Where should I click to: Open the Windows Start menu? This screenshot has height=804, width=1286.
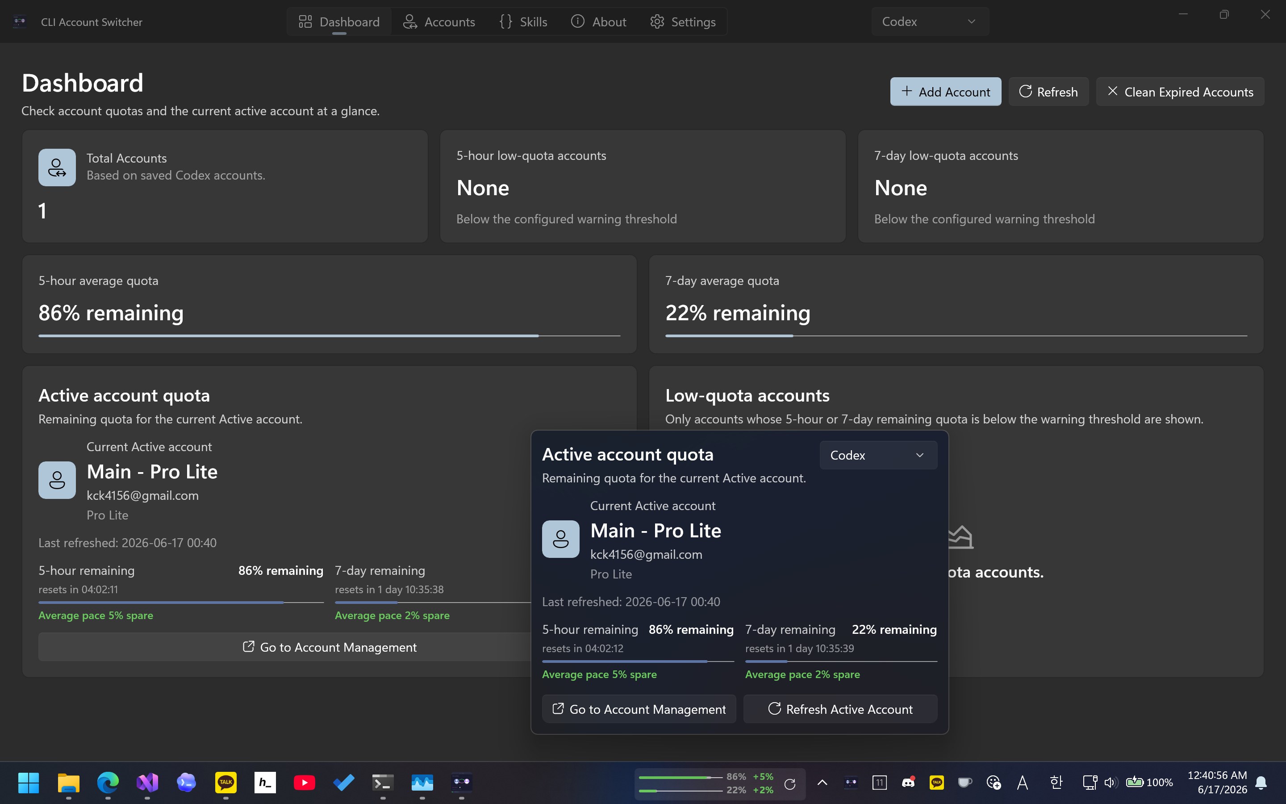[x=29, y=782]
